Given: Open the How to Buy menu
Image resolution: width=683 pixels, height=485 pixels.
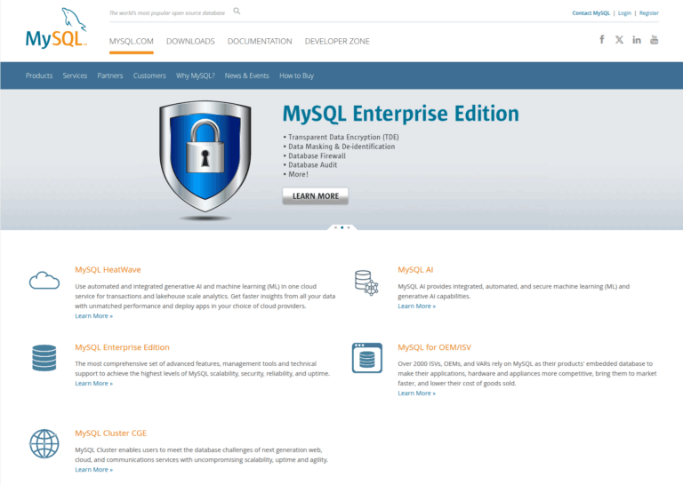Looking at the screenshot, I should click(297, 76).
